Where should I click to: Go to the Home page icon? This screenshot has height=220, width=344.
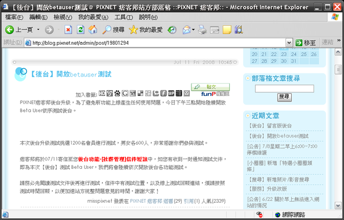93,30
